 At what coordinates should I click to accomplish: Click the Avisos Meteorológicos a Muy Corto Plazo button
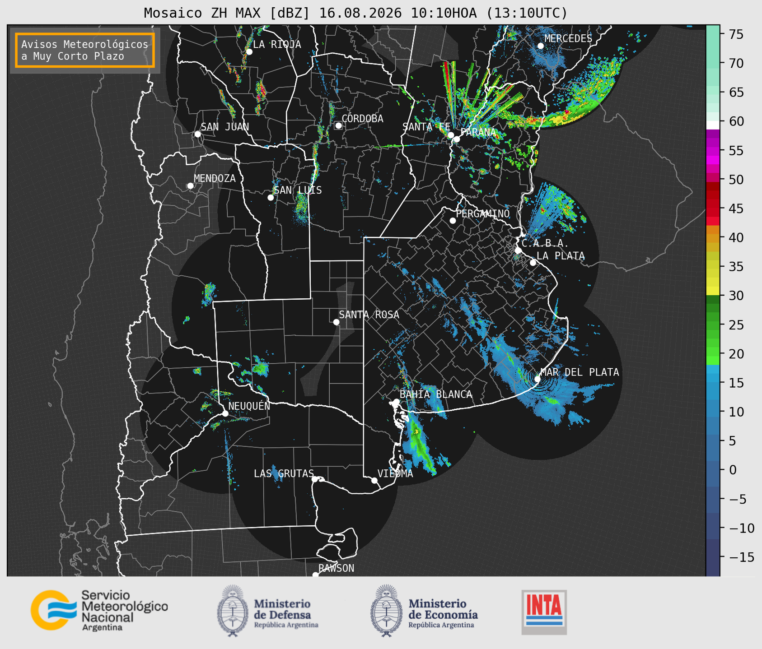[x=85, y=50]
